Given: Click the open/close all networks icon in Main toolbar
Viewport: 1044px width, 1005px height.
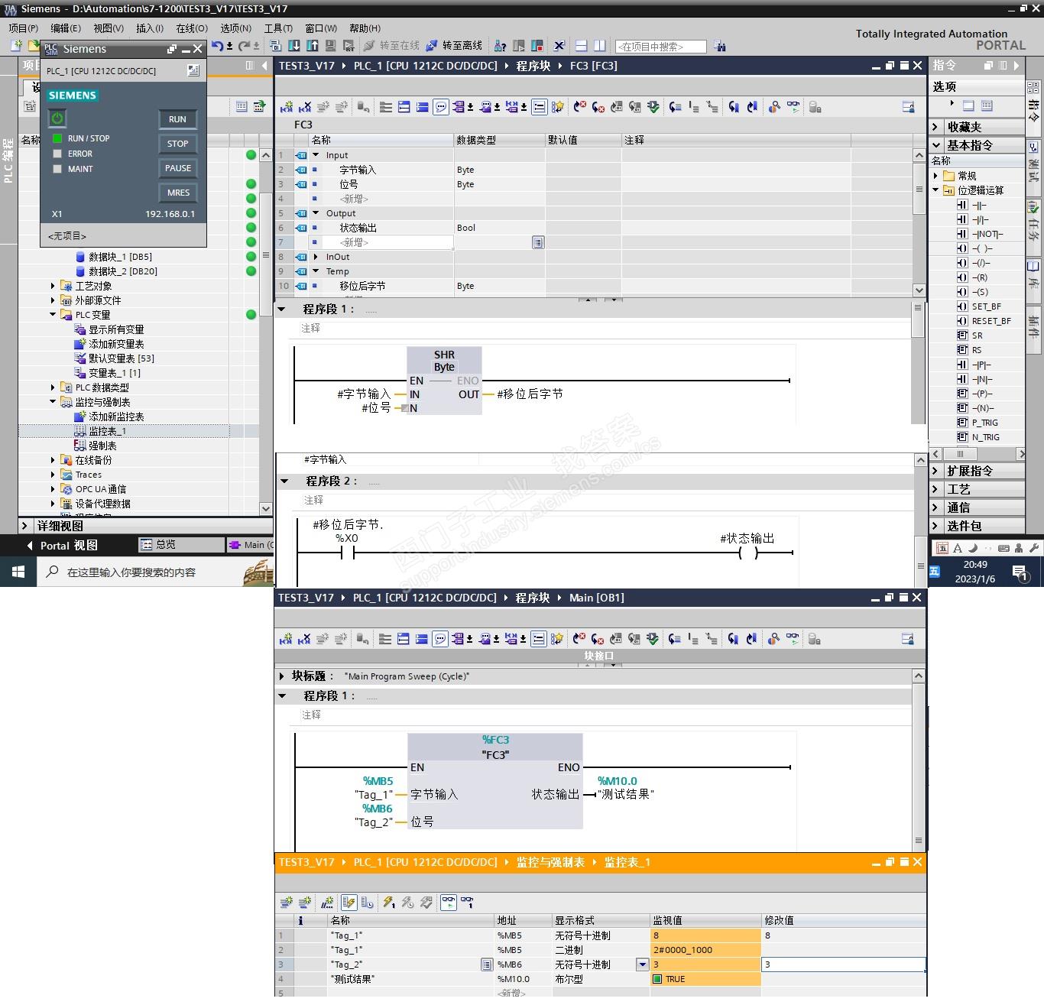Looking at the screenshot, I should click(x=403, y=639).
